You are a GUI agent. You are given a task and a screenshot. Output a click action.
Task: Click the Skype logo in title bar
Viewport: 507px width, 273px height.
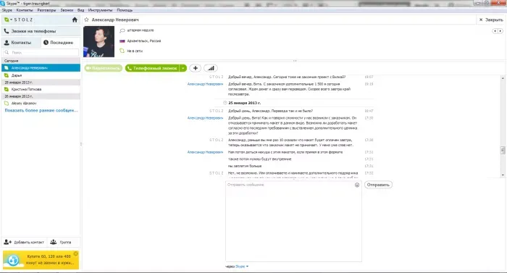click(3, 3)
